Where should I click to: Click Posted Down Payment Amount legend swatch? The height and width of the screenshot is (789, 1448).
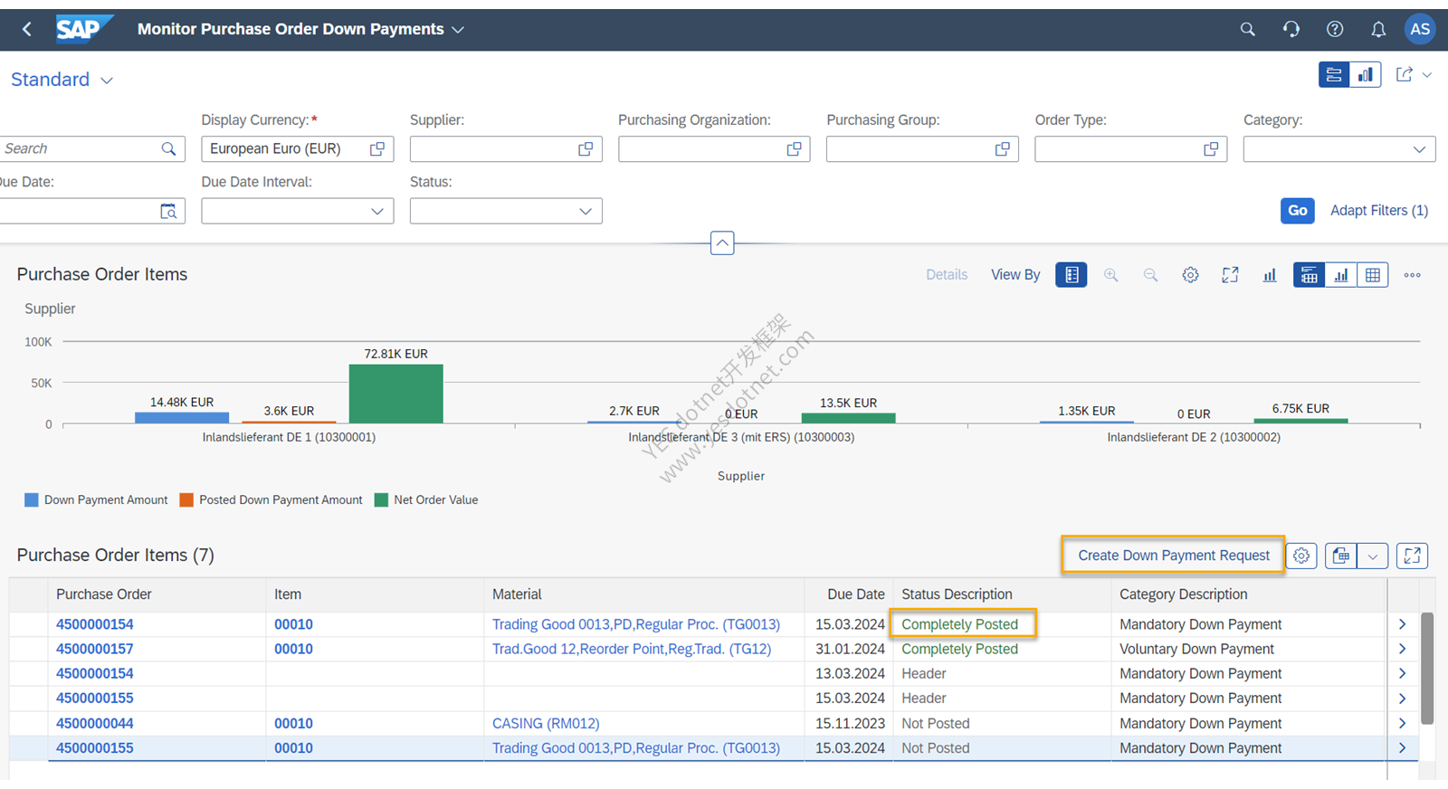[x=186, y=499]
